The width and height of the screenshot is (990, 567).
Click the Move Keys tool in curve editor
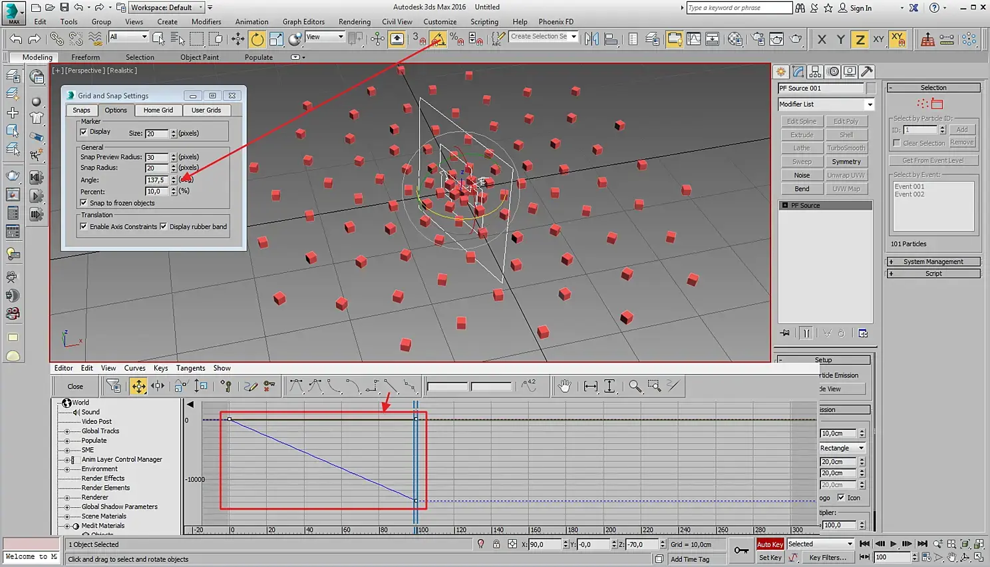click(138, 386)
